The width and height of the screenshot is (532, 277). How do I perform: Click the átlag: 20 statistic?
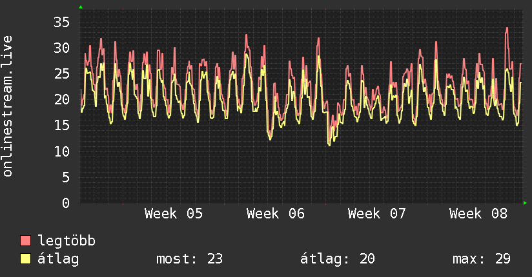pyautogui.click(x=338, y=259)
